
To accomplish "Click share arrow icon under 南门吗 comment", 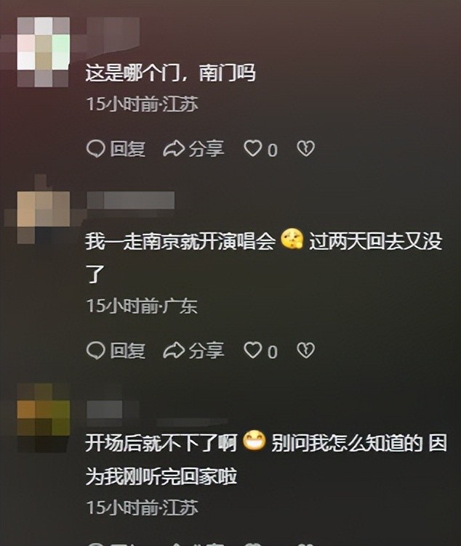I will pyautogui.click(x=174, y=149).
